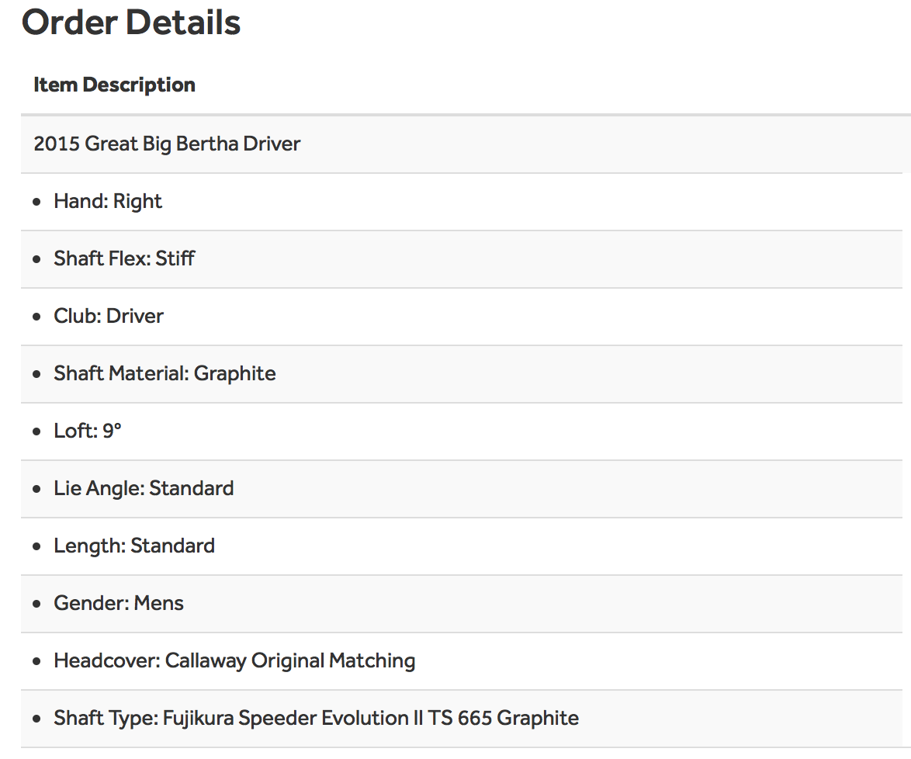Click the Hand: Right line item
This screenshot has width=911, height=759.
coord(108,201)
